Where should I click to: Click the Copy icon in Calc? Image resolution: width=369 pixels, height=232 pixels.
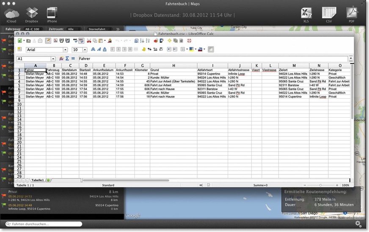pos(95,41)
